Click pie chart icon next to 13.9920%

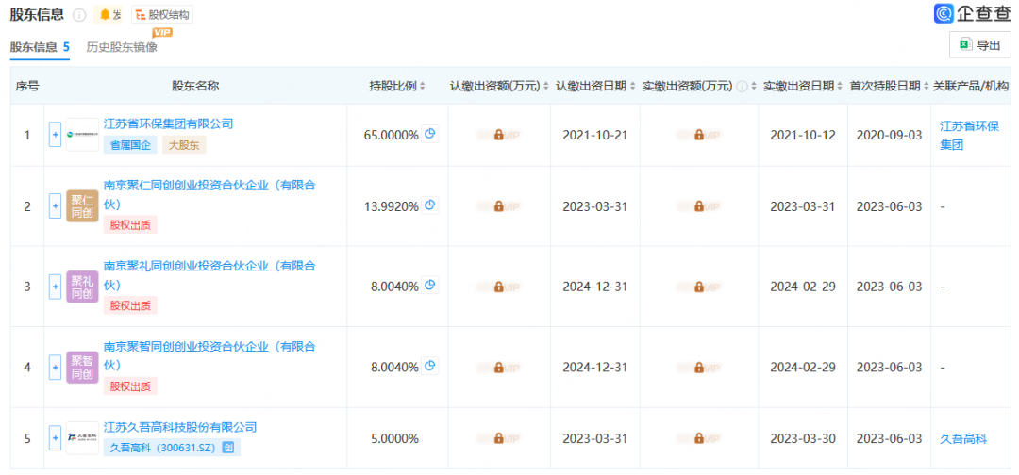tap(430, 205)
